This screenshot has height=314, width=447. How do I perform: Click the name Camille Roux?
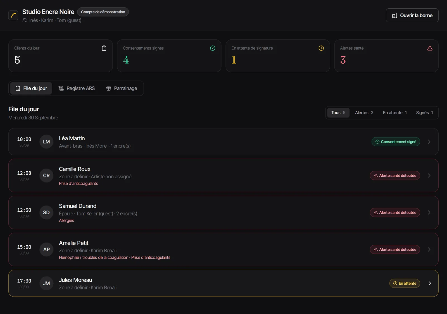tap(75, 169)
